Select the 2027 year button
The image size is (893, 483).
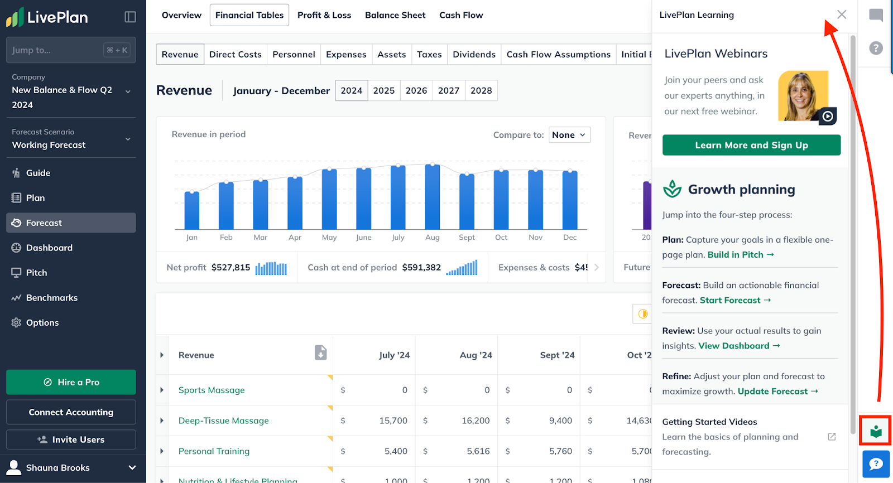[x=449, y=90]
